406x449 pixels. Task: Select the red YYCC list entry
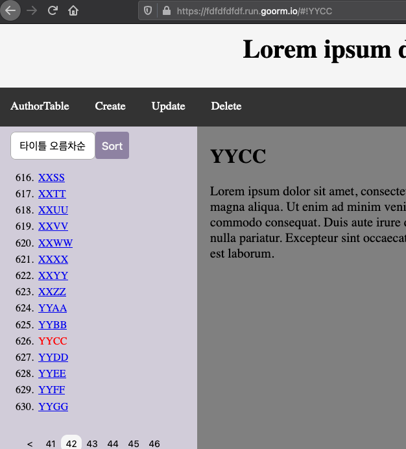click(x=53, y=341)
